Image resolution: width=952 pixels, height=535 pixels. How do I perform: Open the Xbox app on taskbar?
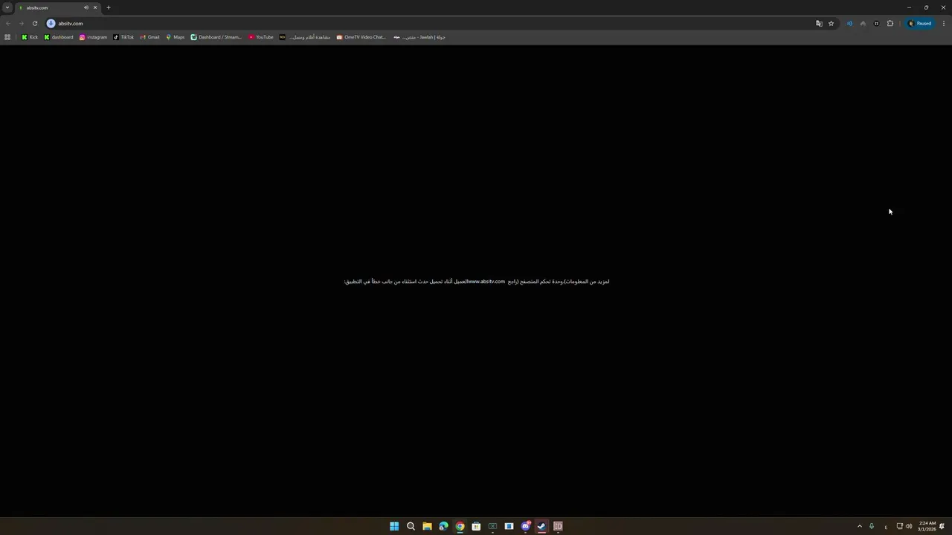click(492, 526)
